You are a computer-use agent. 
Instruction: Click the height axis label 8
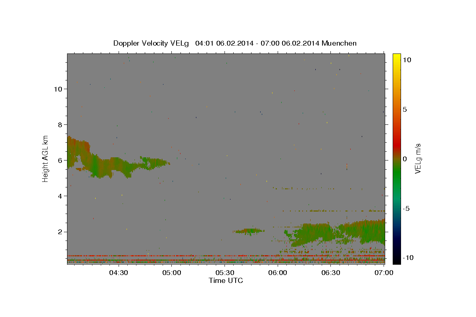click(60, 124)
